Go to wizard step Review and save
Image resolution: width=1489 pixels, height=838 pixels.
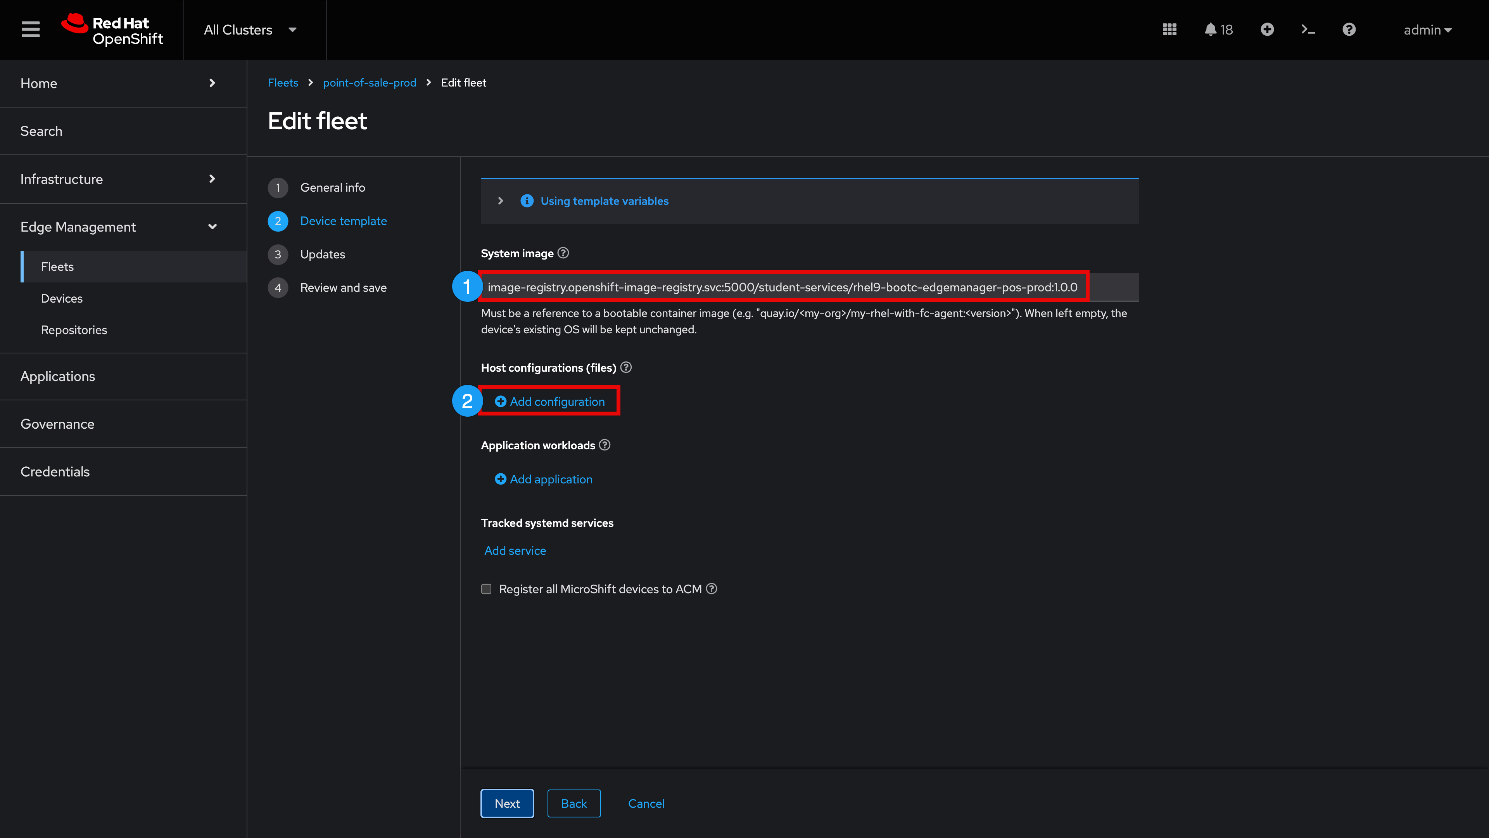click(327, 287)
